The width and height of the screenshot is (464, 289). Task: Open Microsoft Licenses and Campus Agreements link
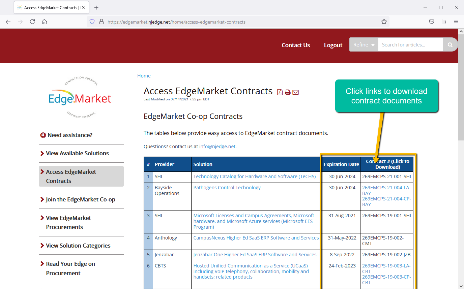(254, 221)
